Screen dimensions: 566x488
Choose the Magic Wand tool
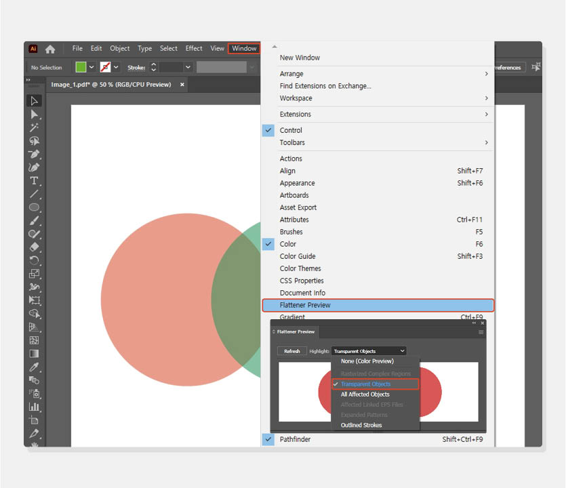click(35, 127)
